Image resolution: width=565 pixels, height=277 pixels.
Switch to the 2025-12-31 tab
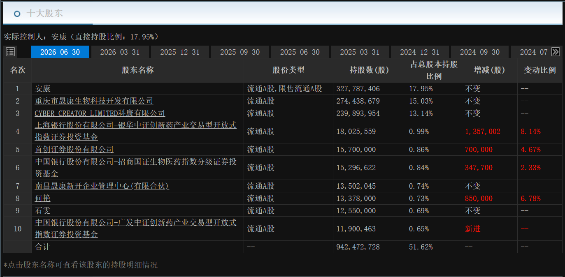click(x=180, y=52)
